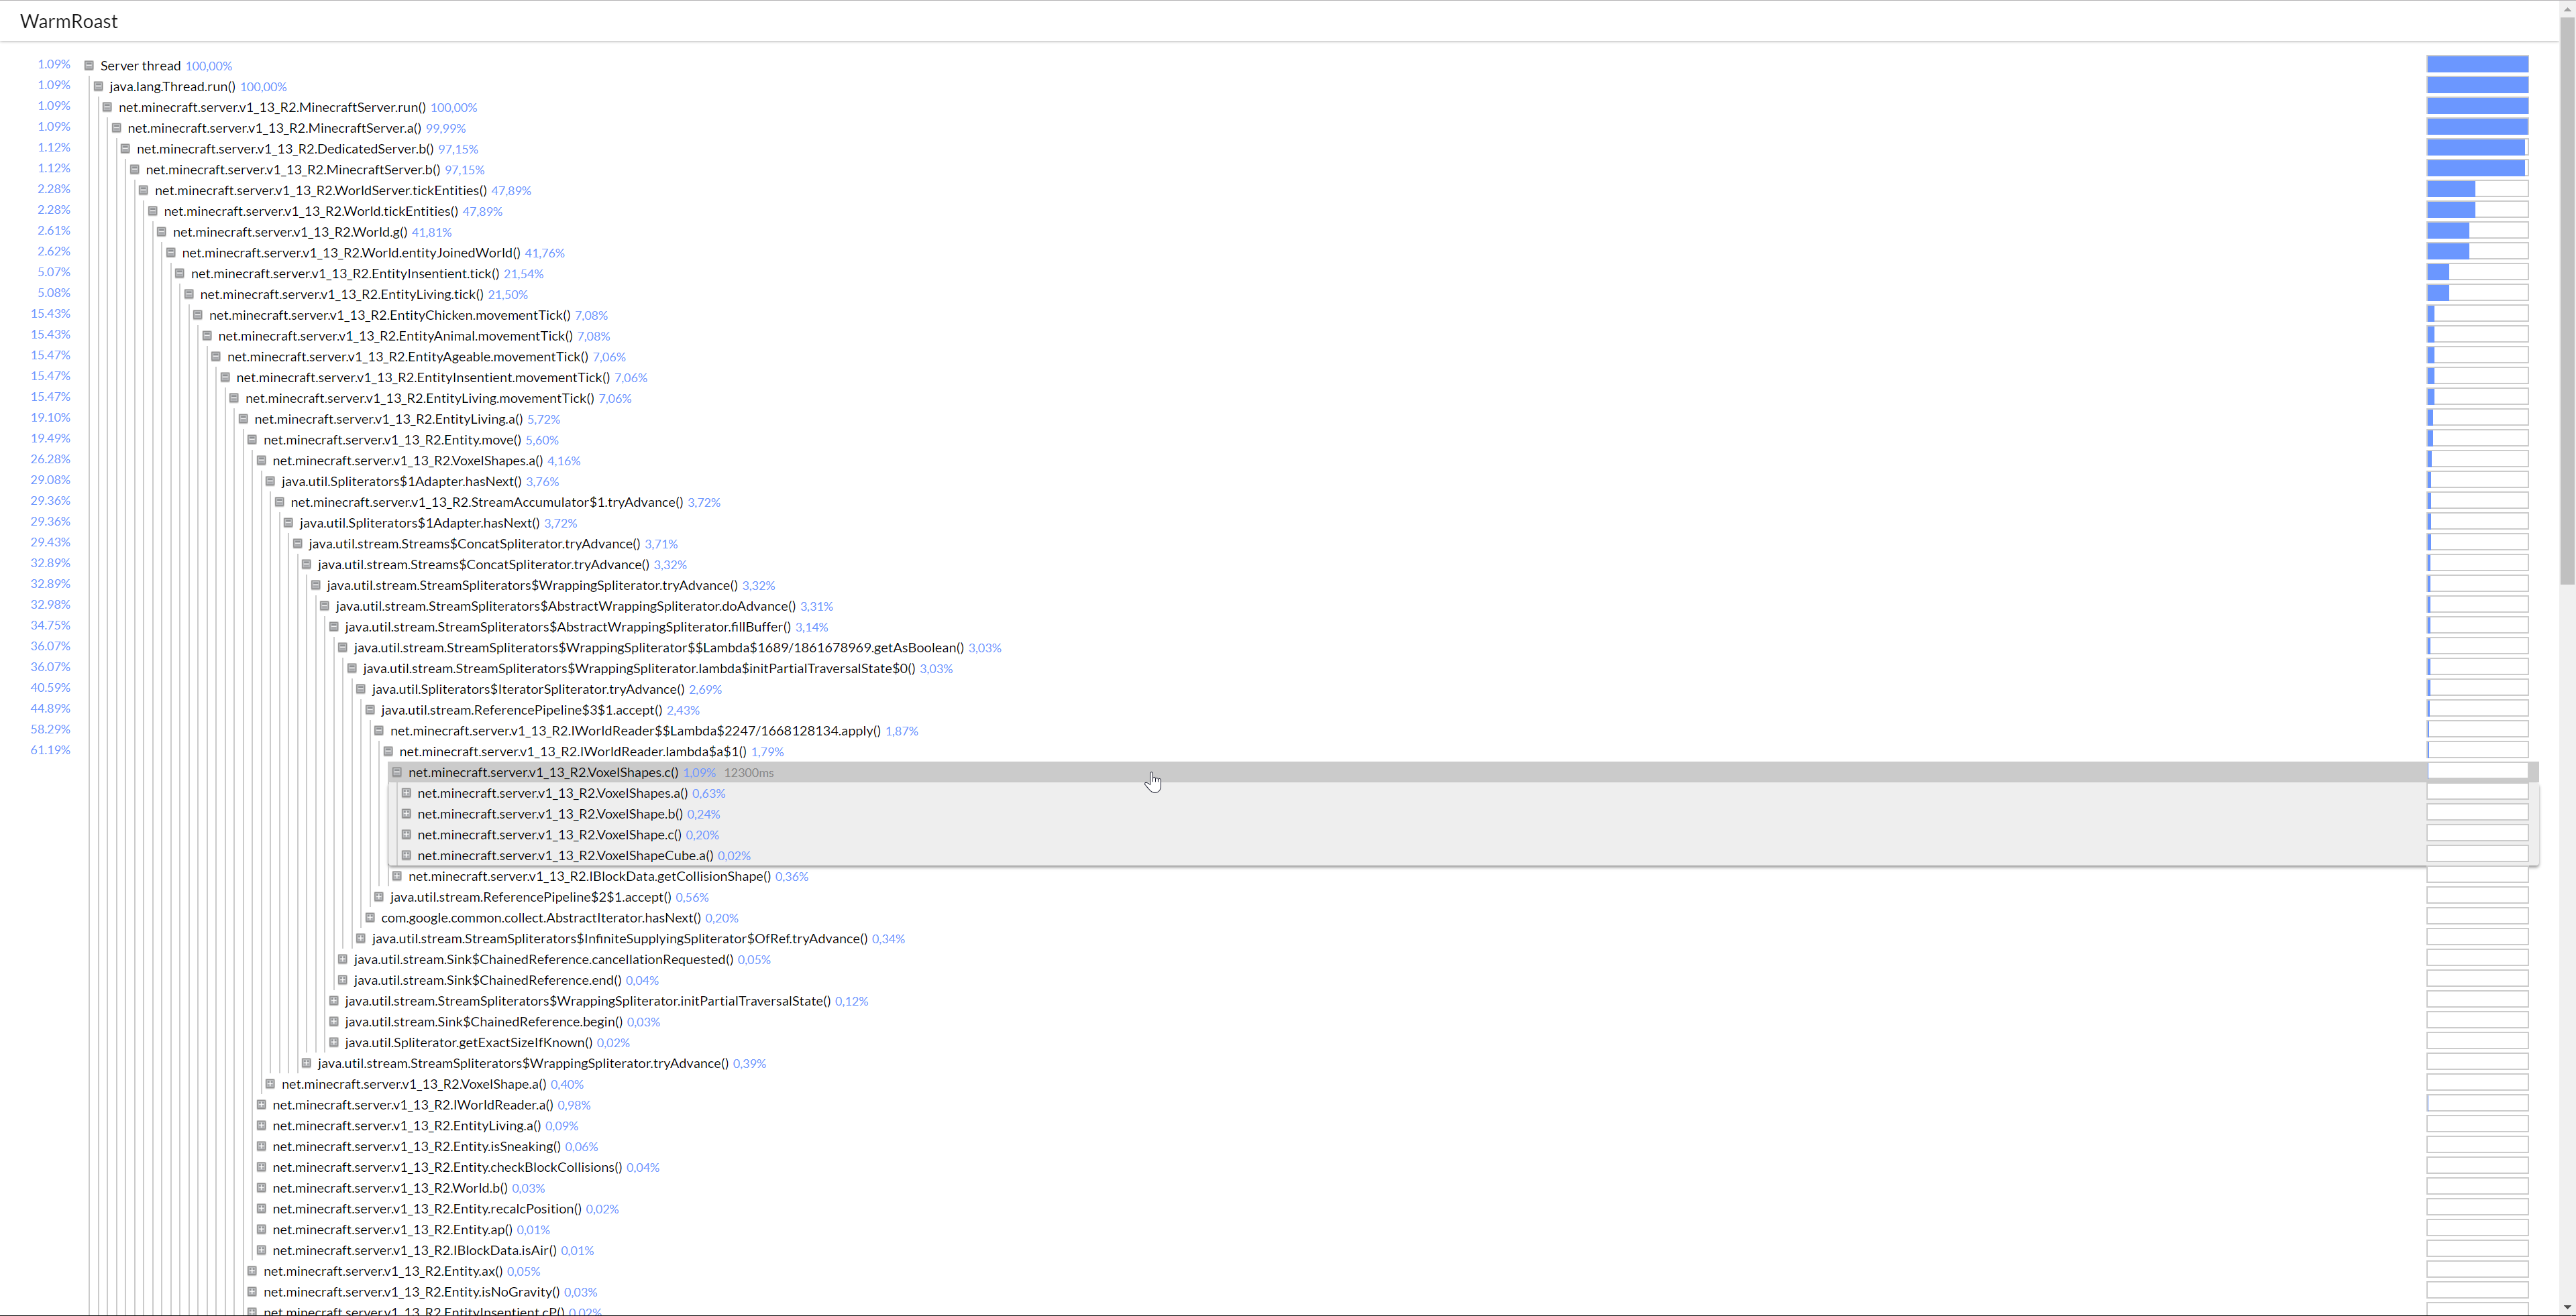The height and width of the screenshot is (1316, 2576).
Task: Expand the VoxelShape.b() entry
Action: [x=406, y=813]
